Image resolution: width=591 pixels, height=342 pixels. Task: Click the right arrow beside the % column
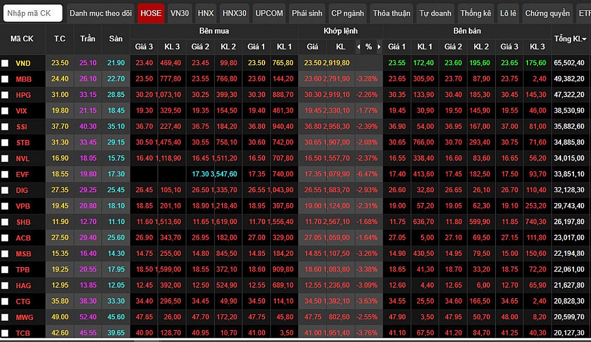(379, 47)
